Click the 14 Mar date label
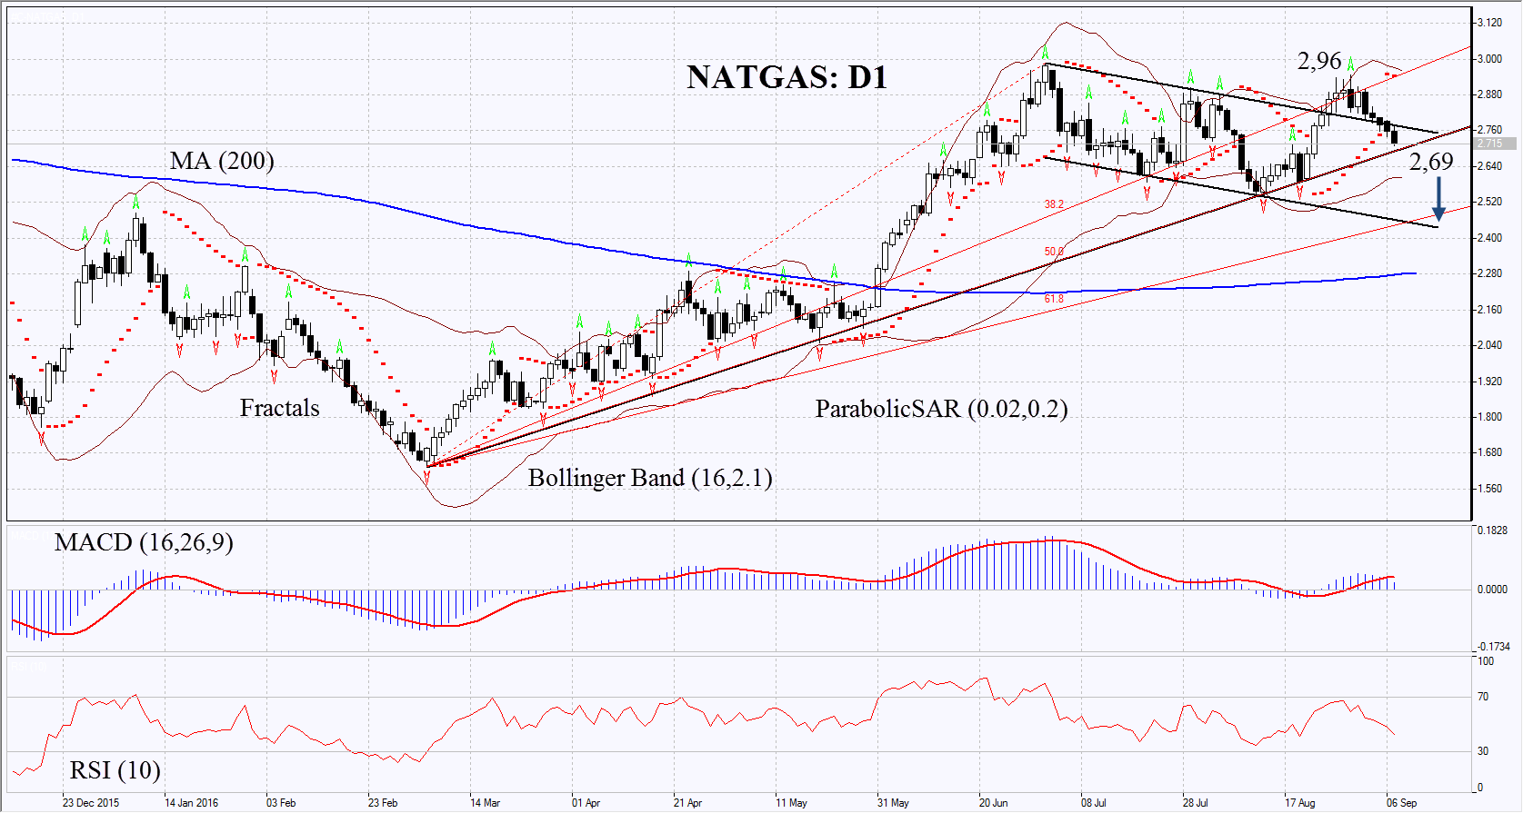Screen dimensions: 1523x813 click(485, 803)
